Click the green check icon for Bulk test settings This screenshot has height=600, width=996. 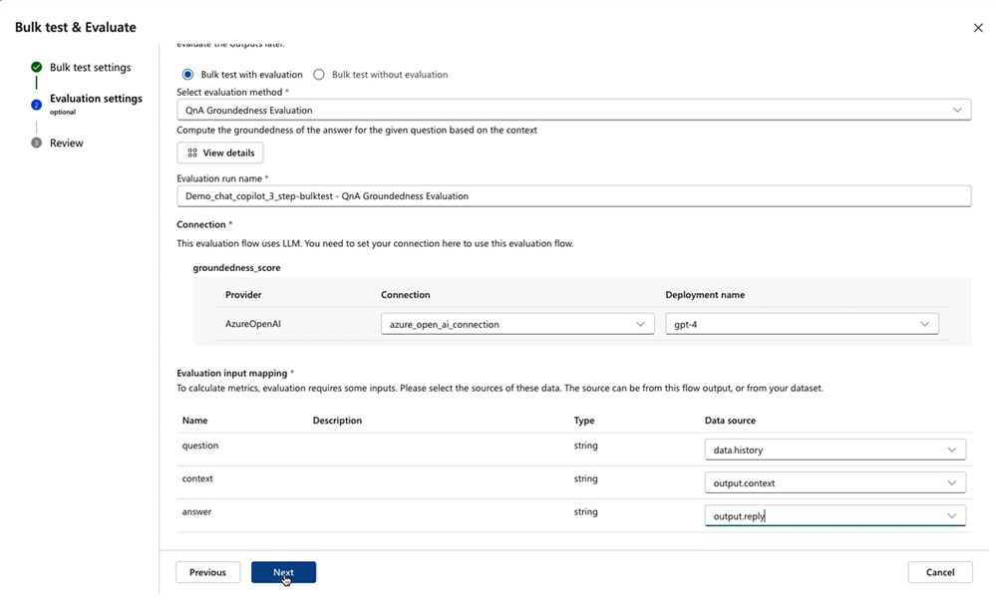(36, 67)
